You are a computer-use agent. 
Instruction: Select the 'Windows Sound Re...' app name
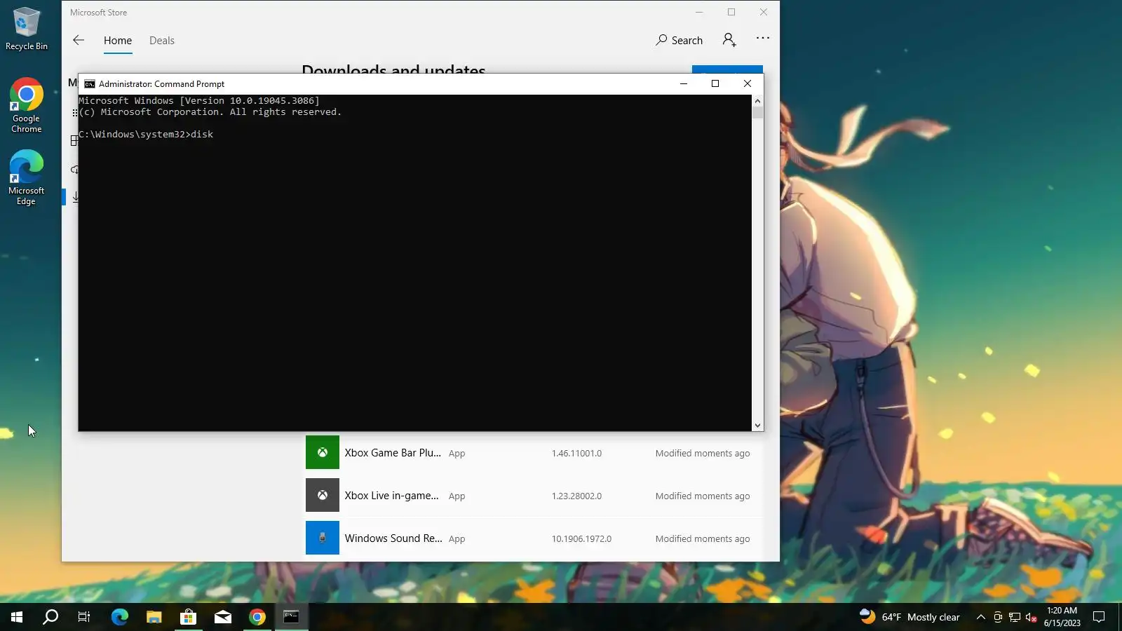click(393, 538)
